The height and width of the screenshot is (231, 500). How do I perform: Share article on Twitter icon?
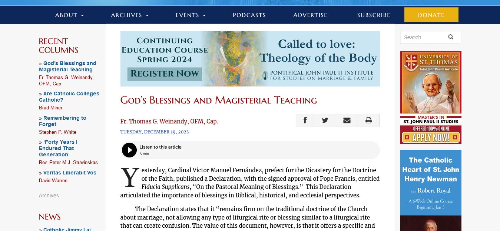tap(325, 120)
